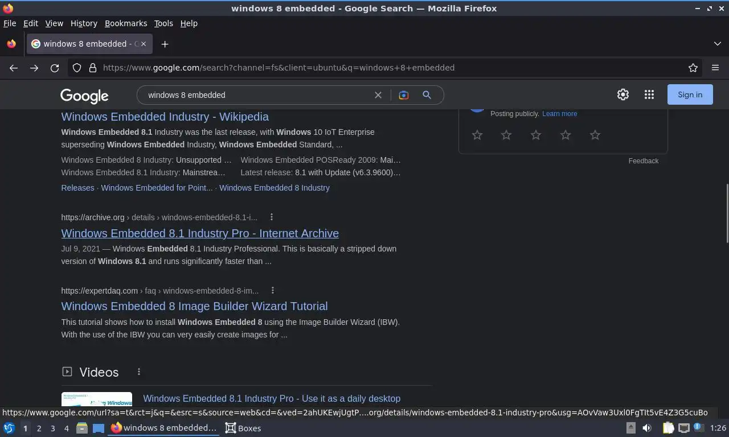Close the windows 8 embedded tab
Image resolution: width=729 pixels, height=437 pixels.
[x=144, y=44]
